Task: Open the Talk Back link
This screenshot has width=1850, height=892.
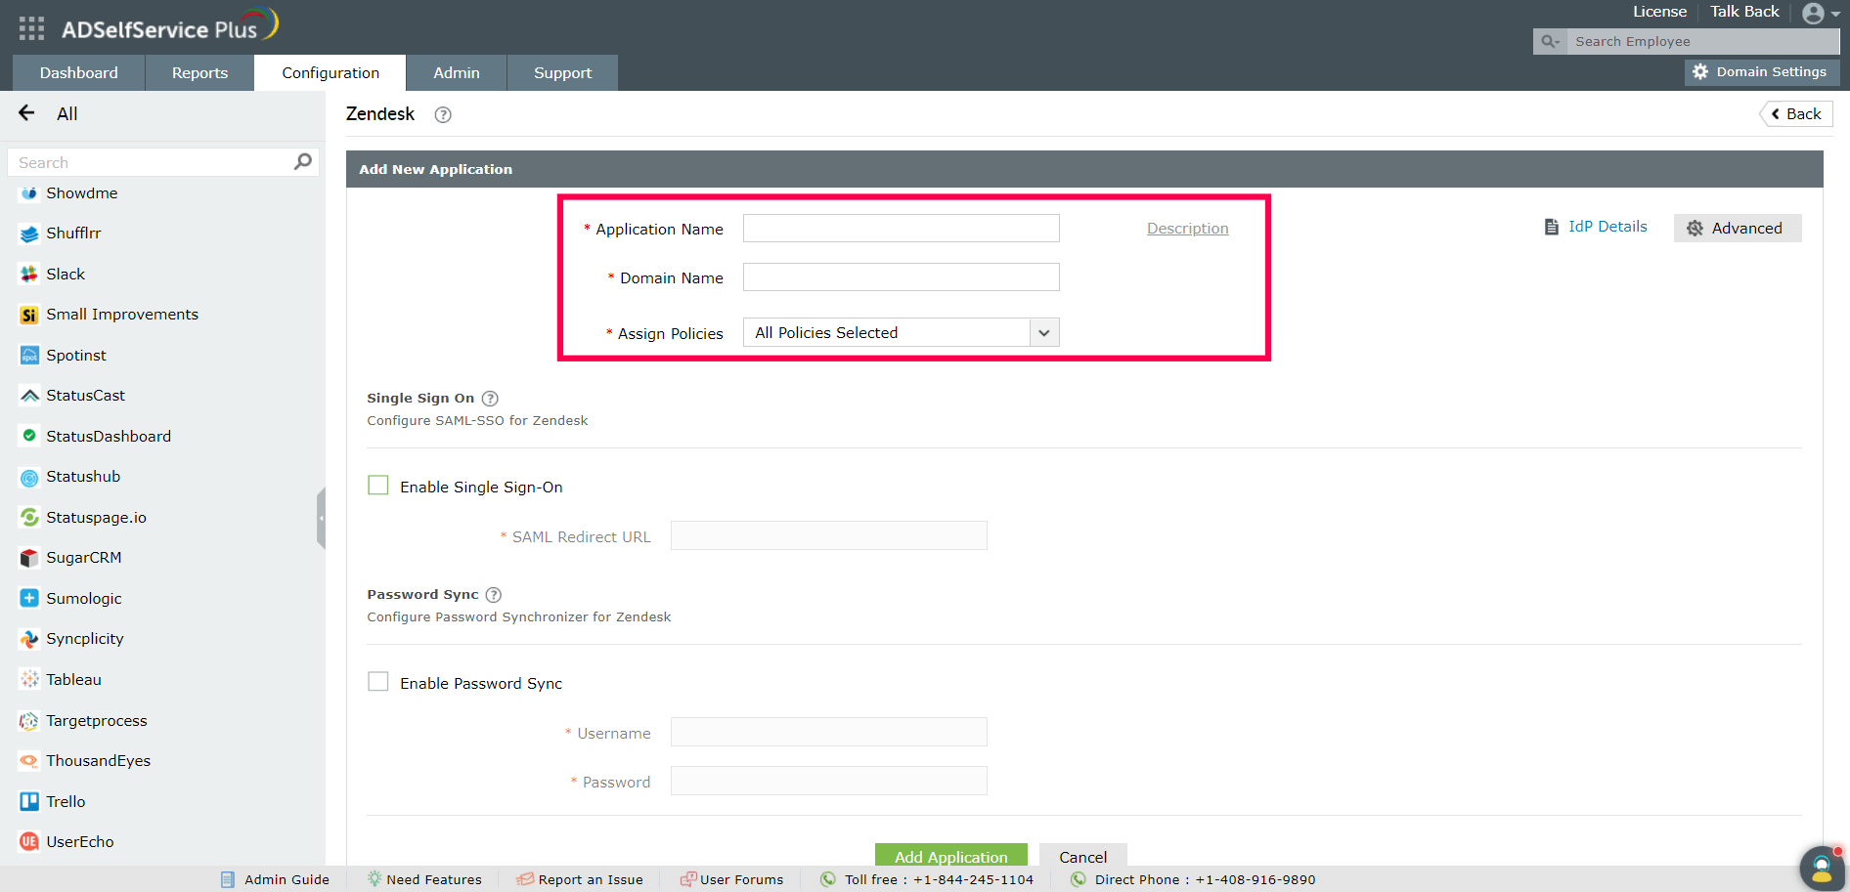Action: point(1744,12)
